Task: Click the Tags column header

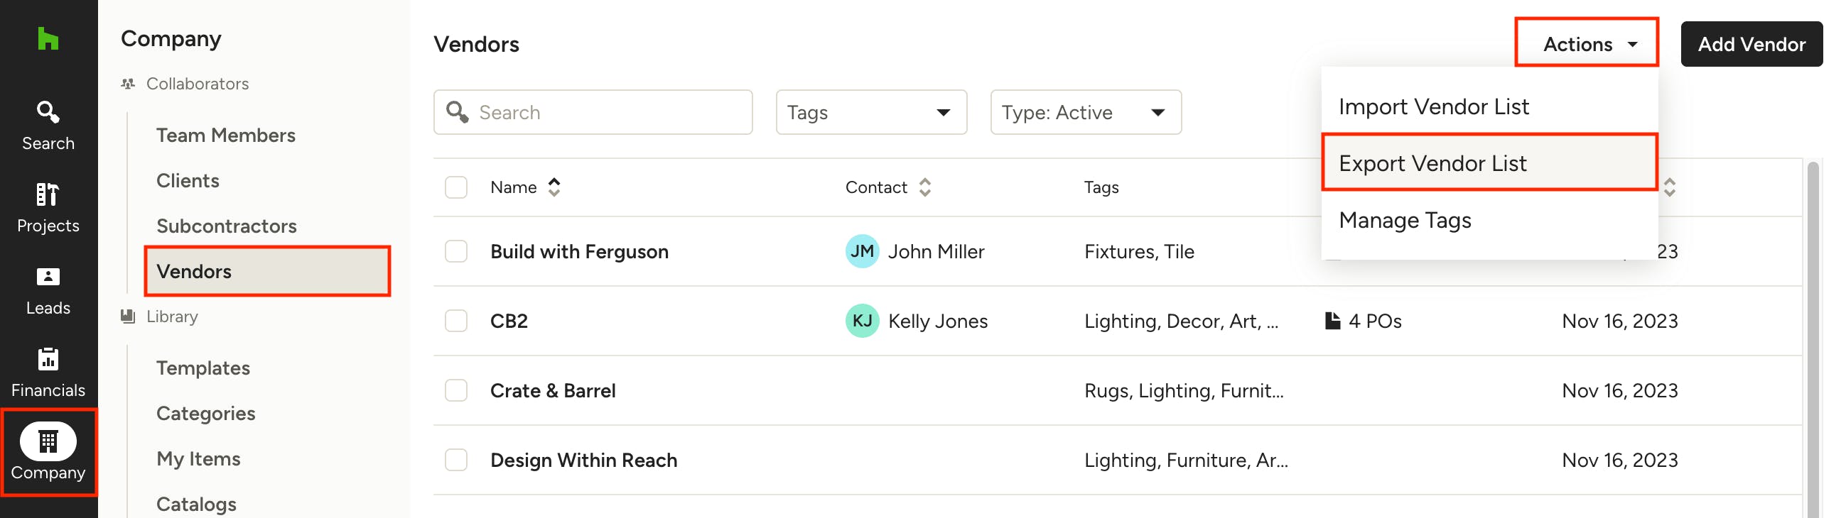Action: [1101, 187]
